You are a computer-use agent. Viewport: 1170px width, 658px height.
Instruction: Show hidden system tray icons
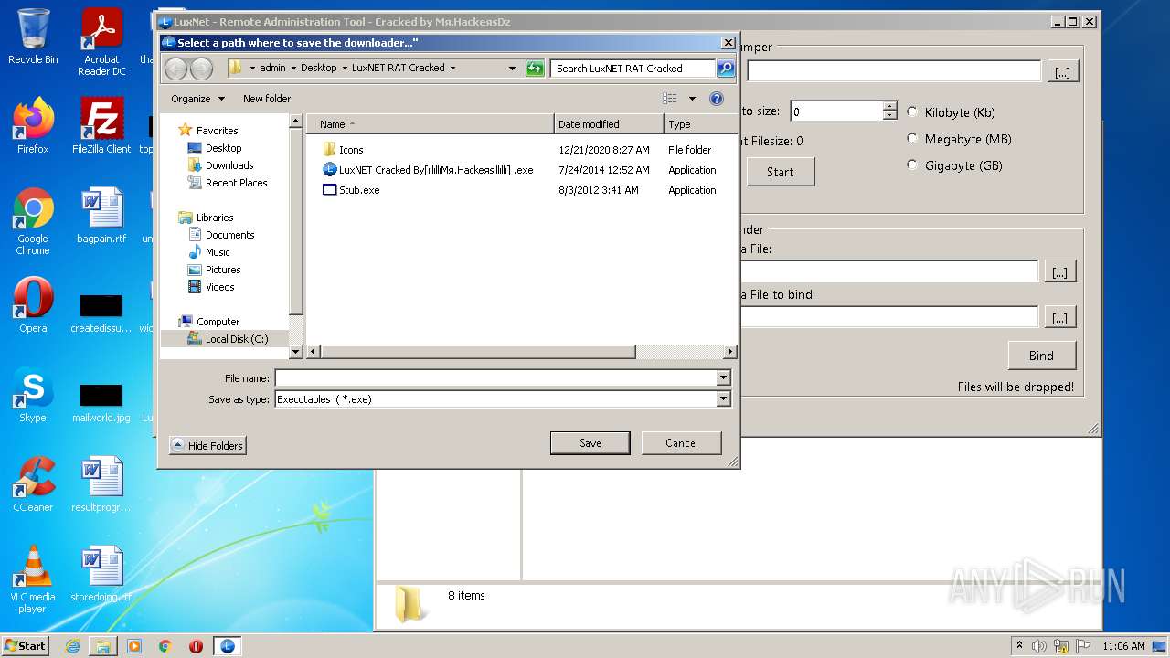[1019, 646]
